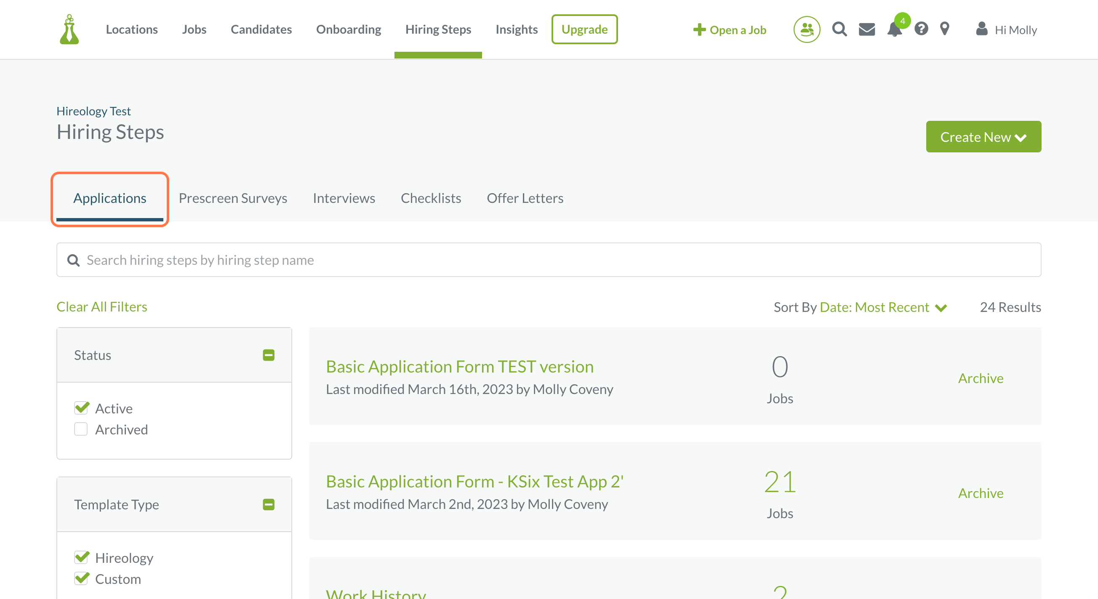Click 'Last modified March 2nd, 2023 by Molly Coveny'
The height and width of the screenshot is (599, 1098).
[467, 504]
